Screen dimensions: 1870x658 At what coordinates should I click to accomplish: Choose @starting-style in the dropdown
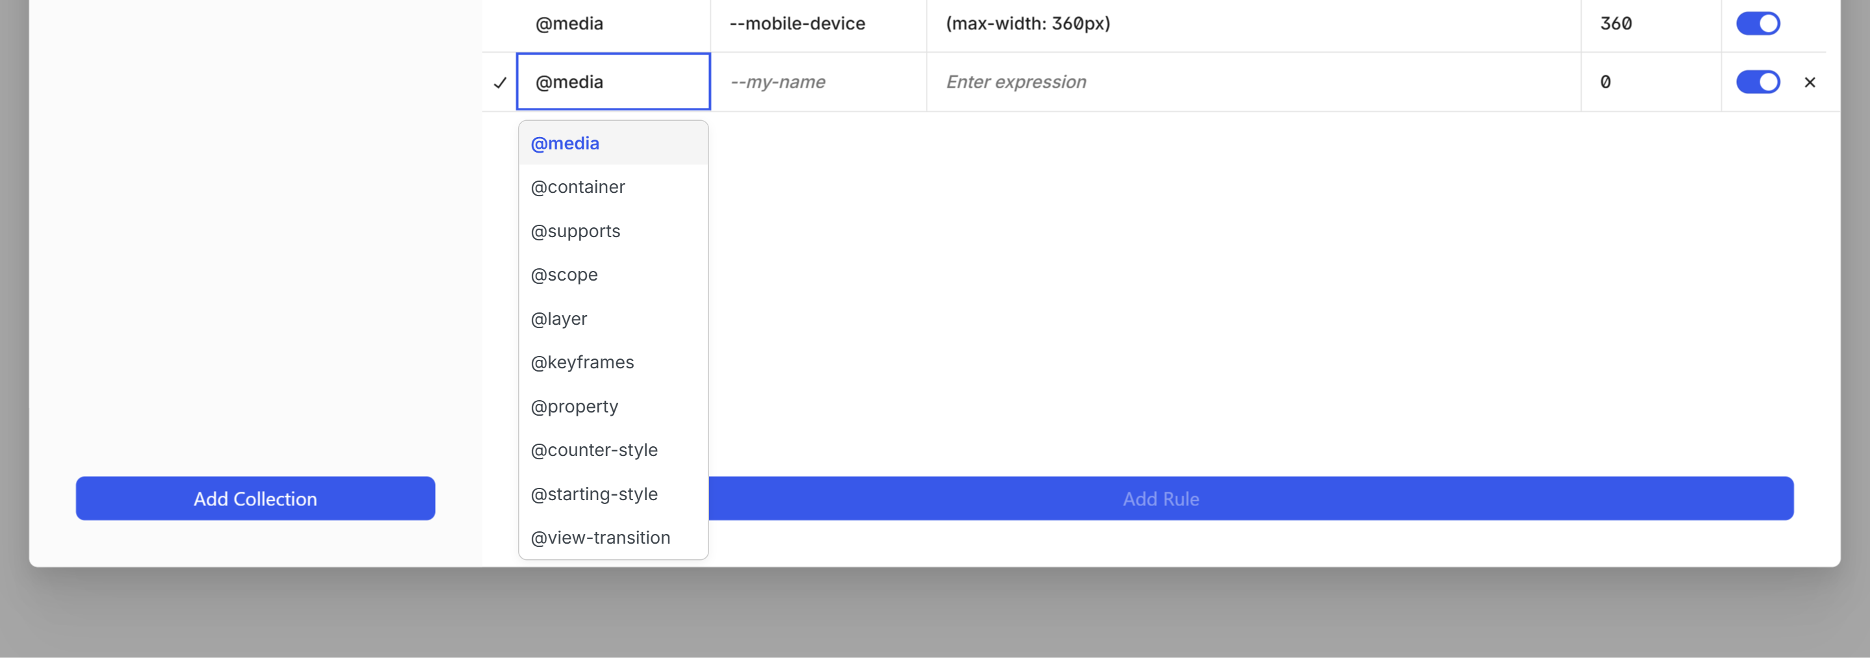click(x=594, y=493)
